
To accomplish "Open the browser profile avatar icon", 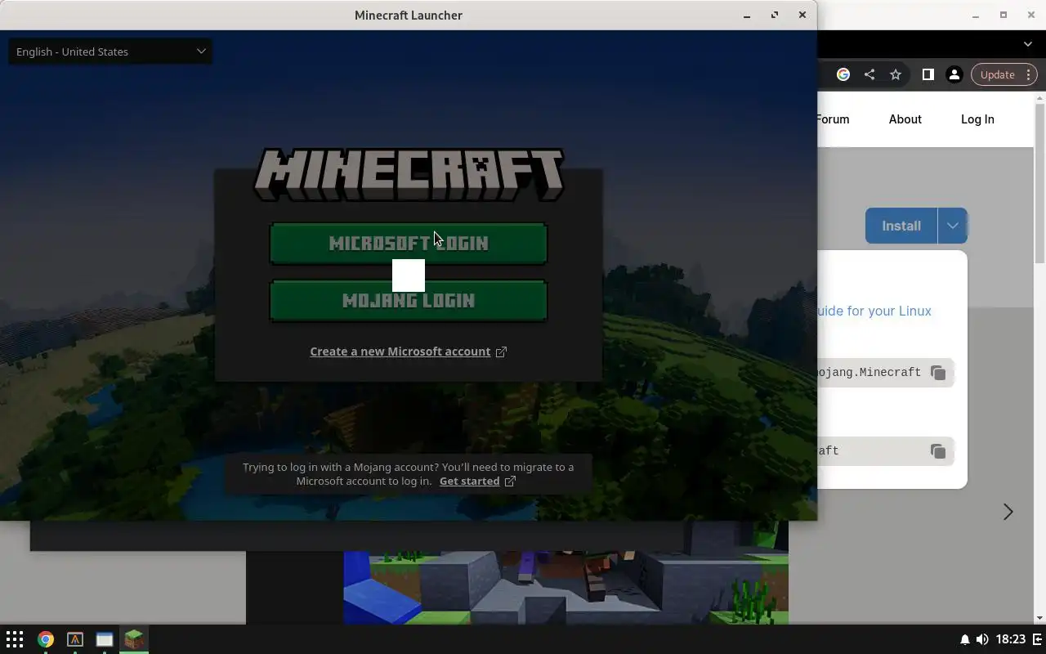I will click(x=954, y=74).
